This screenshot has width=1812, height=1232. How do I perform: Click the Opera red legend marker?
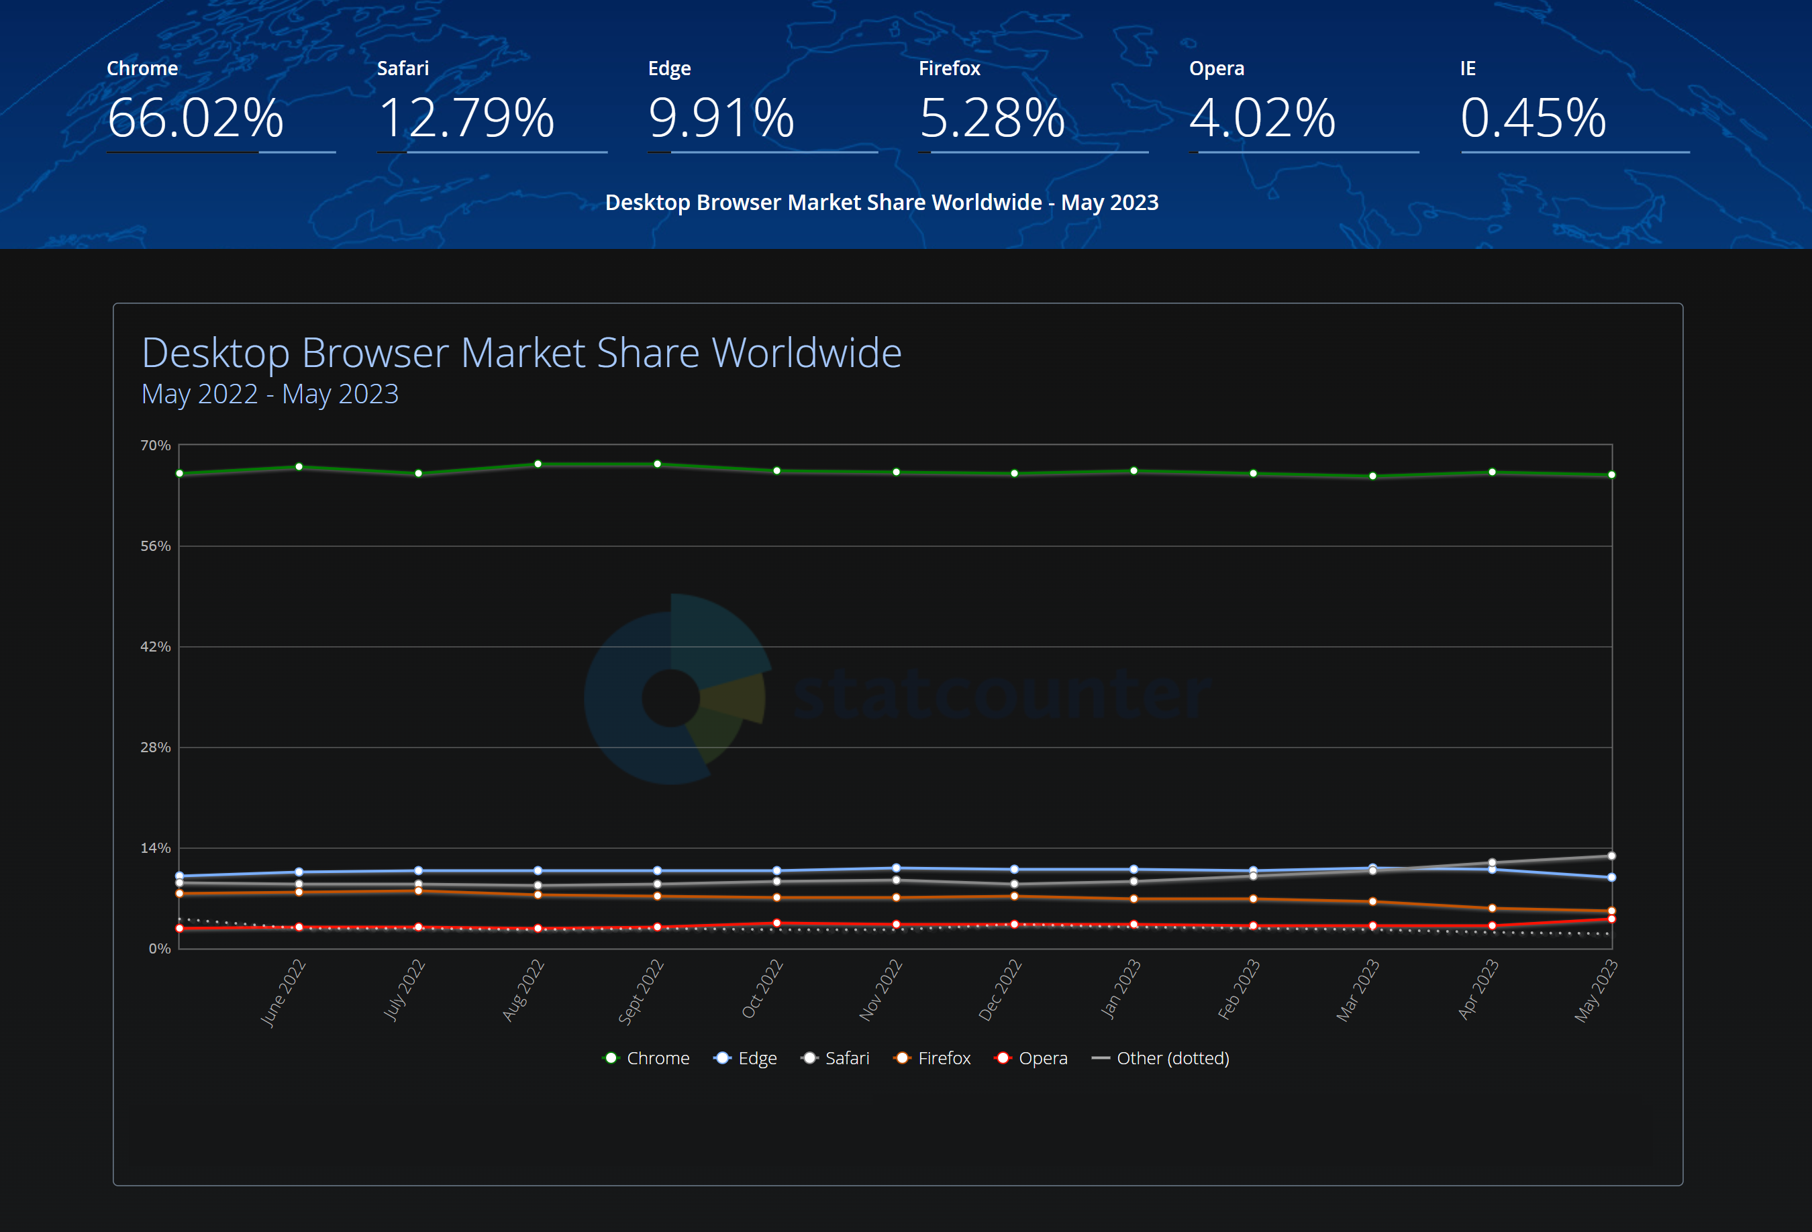click(1003, 1058)
